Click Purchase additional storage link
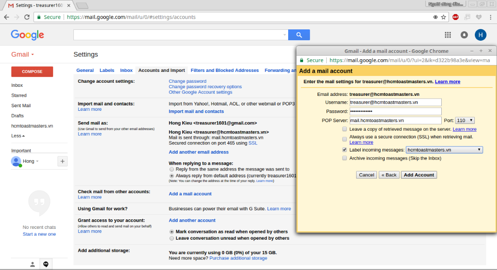497x270 pixels. coord(238,258)
